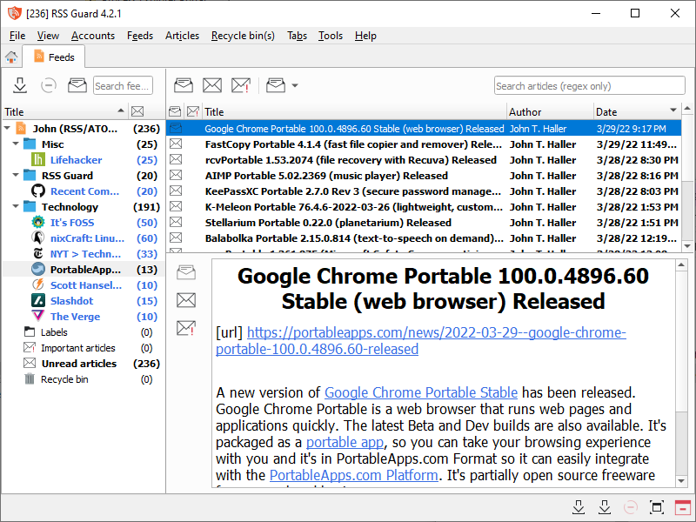
Task: Toggle fullscreen mode from the status bar
Action: click(x=657, y=507)
